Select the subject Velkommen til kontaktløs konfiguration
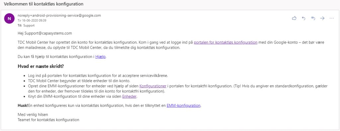 [x=43, y=4]
